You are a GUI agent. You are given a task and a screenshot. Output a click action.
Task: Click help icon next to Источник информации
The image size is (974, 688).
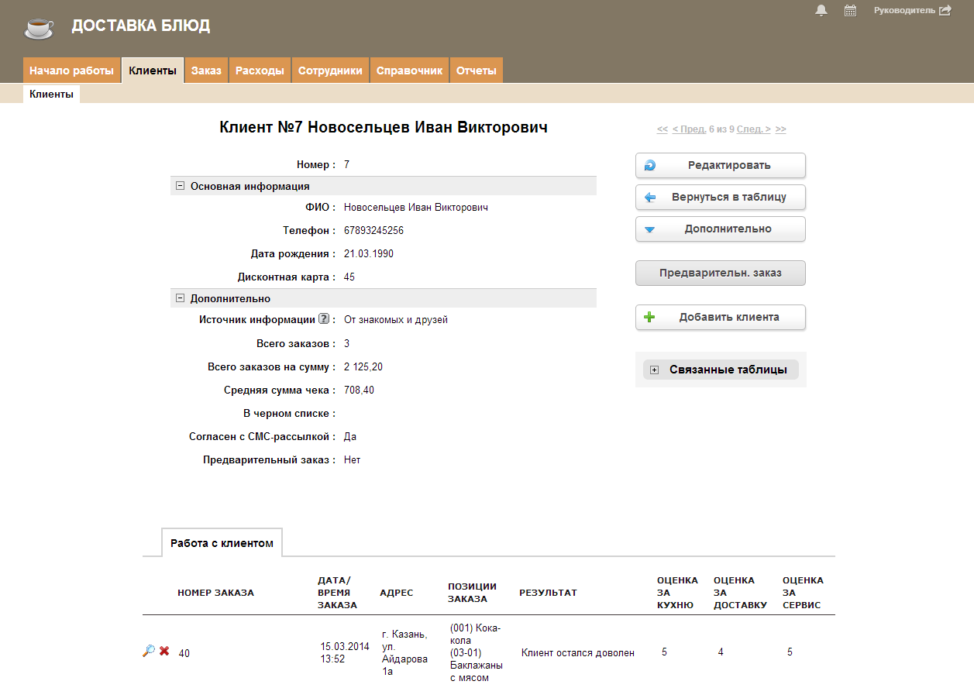tap(324, 319)
